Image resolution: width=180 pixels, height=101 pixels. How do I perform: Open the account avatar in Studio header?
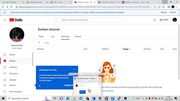click(175, 20)
